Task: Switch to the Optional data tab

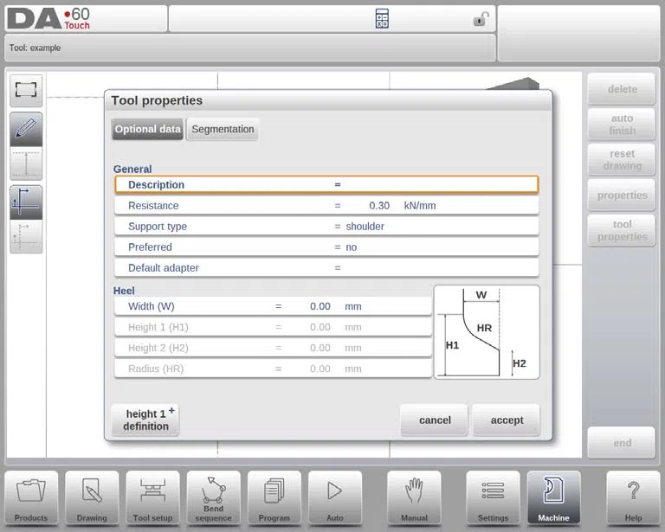Action: [x=147, y=129]
